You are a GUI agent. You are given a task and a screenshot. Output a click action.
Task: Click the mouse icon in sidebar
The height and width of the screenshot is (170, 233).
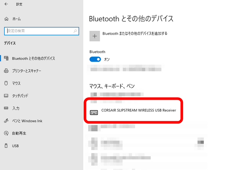[6, 83]
